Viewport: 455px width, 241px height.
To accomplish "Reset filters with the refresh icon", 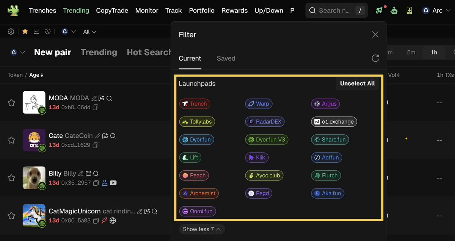I will click(x=375, y=58).
